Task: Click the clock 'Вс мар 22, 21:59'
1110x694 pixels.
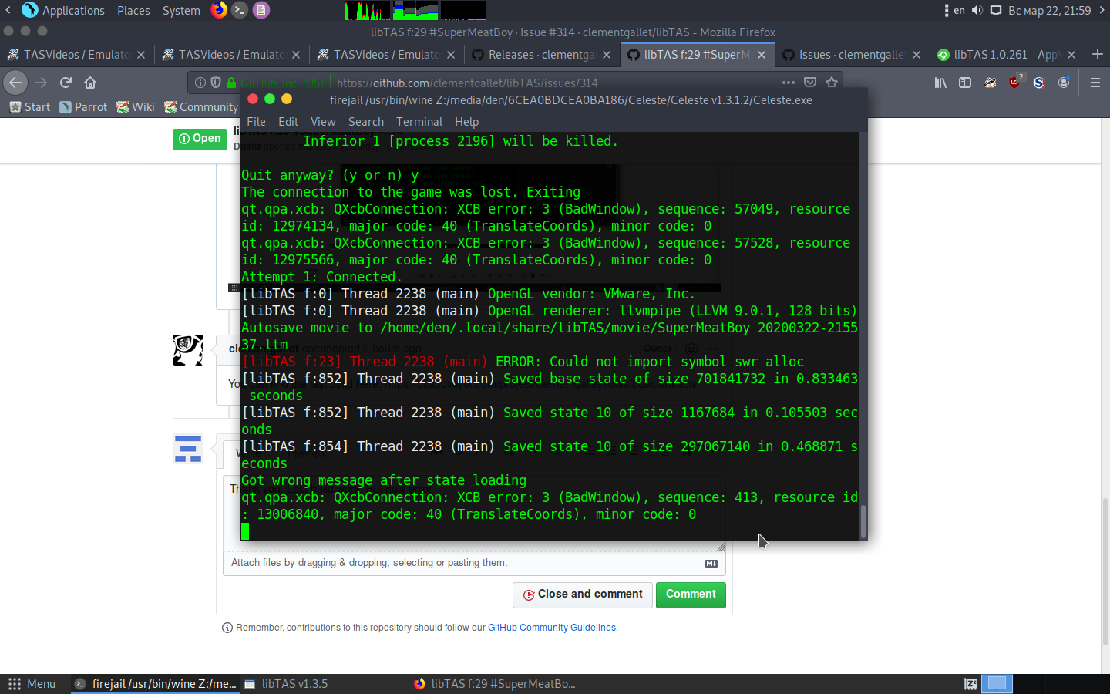Action: coord(1049,10)
